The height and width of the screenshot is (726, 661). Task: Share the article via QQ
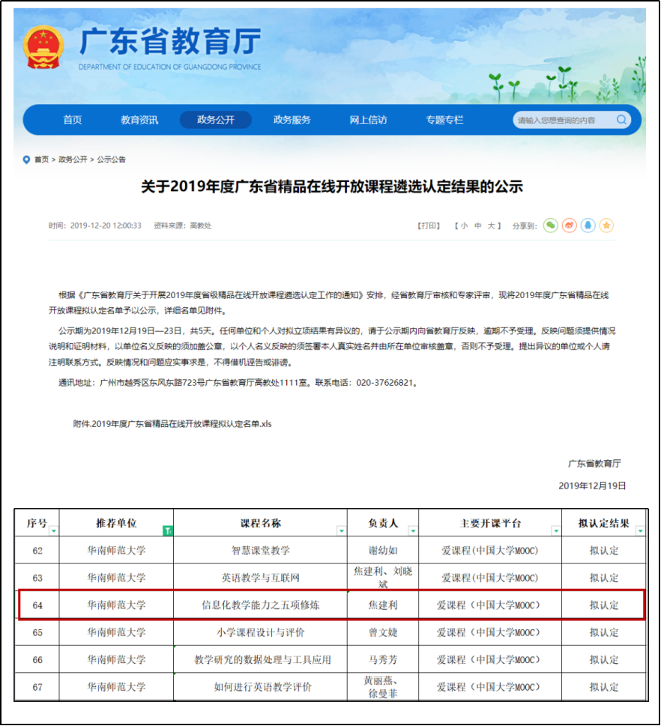tap(588, 226)
